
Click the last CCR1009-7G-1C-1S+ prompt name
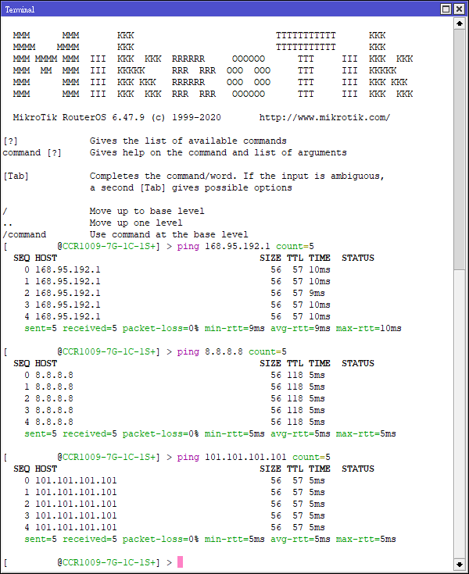[x=109, y=562]
